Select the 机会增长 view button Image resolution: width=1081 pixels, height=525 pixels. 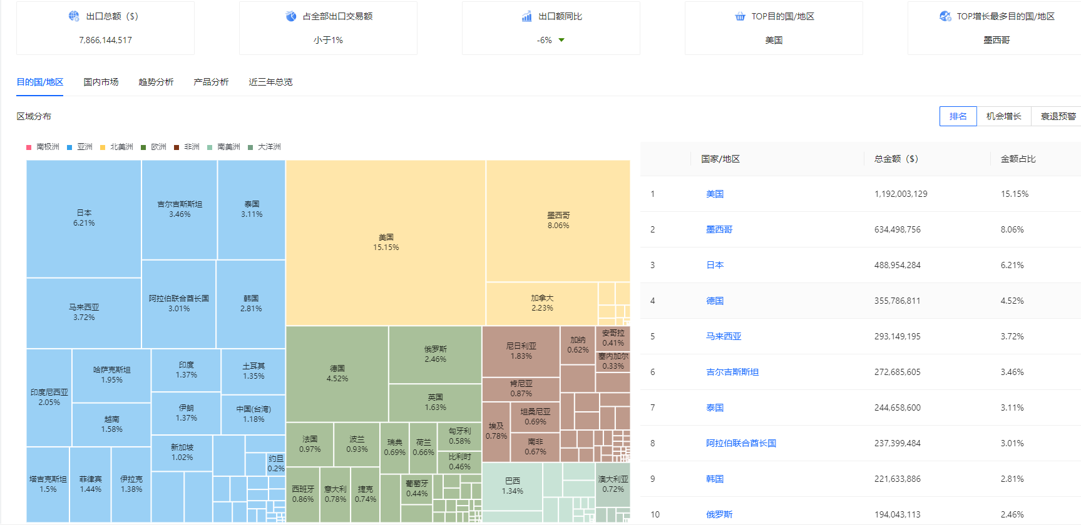pos(1003,116)
